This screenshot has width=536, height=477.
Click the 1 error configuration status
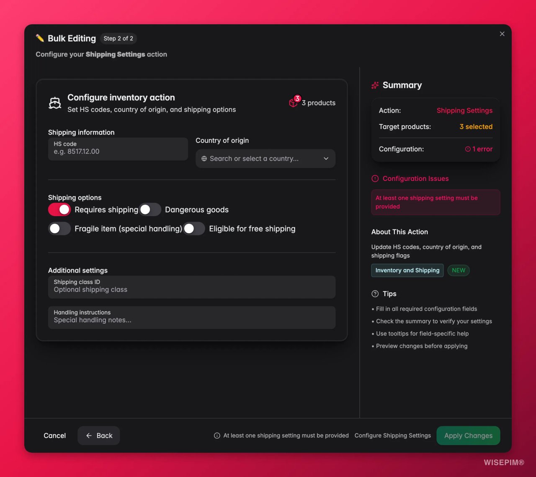click(x=479, y=149)
